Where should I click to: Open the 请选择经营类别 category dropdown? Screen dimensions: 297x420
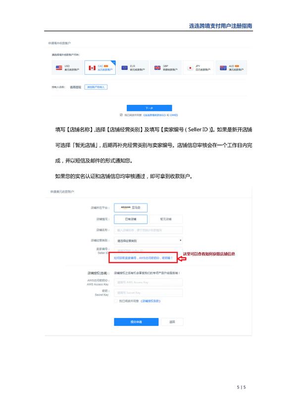tap(148, 241)
